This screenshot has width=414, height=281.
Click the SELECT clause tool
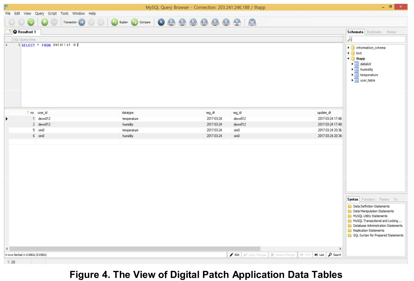click(x=171, y=22)
